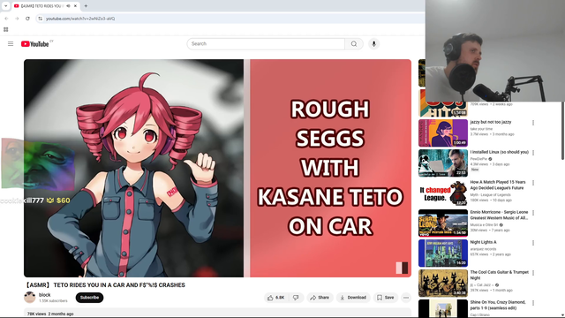Like the video with thumbs-up icon
The width and height of the screenshot is (565, 318).
click(275, 298)
